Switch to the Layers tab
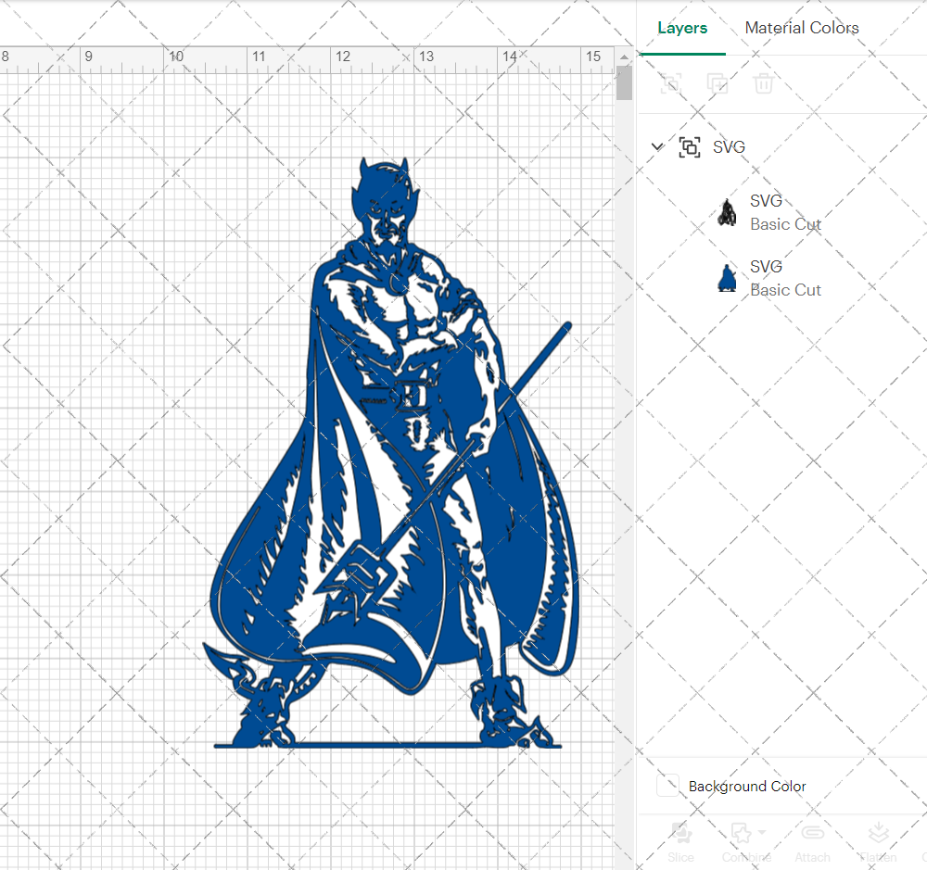This screenshot has width=927, height=870. pos(682,28)
